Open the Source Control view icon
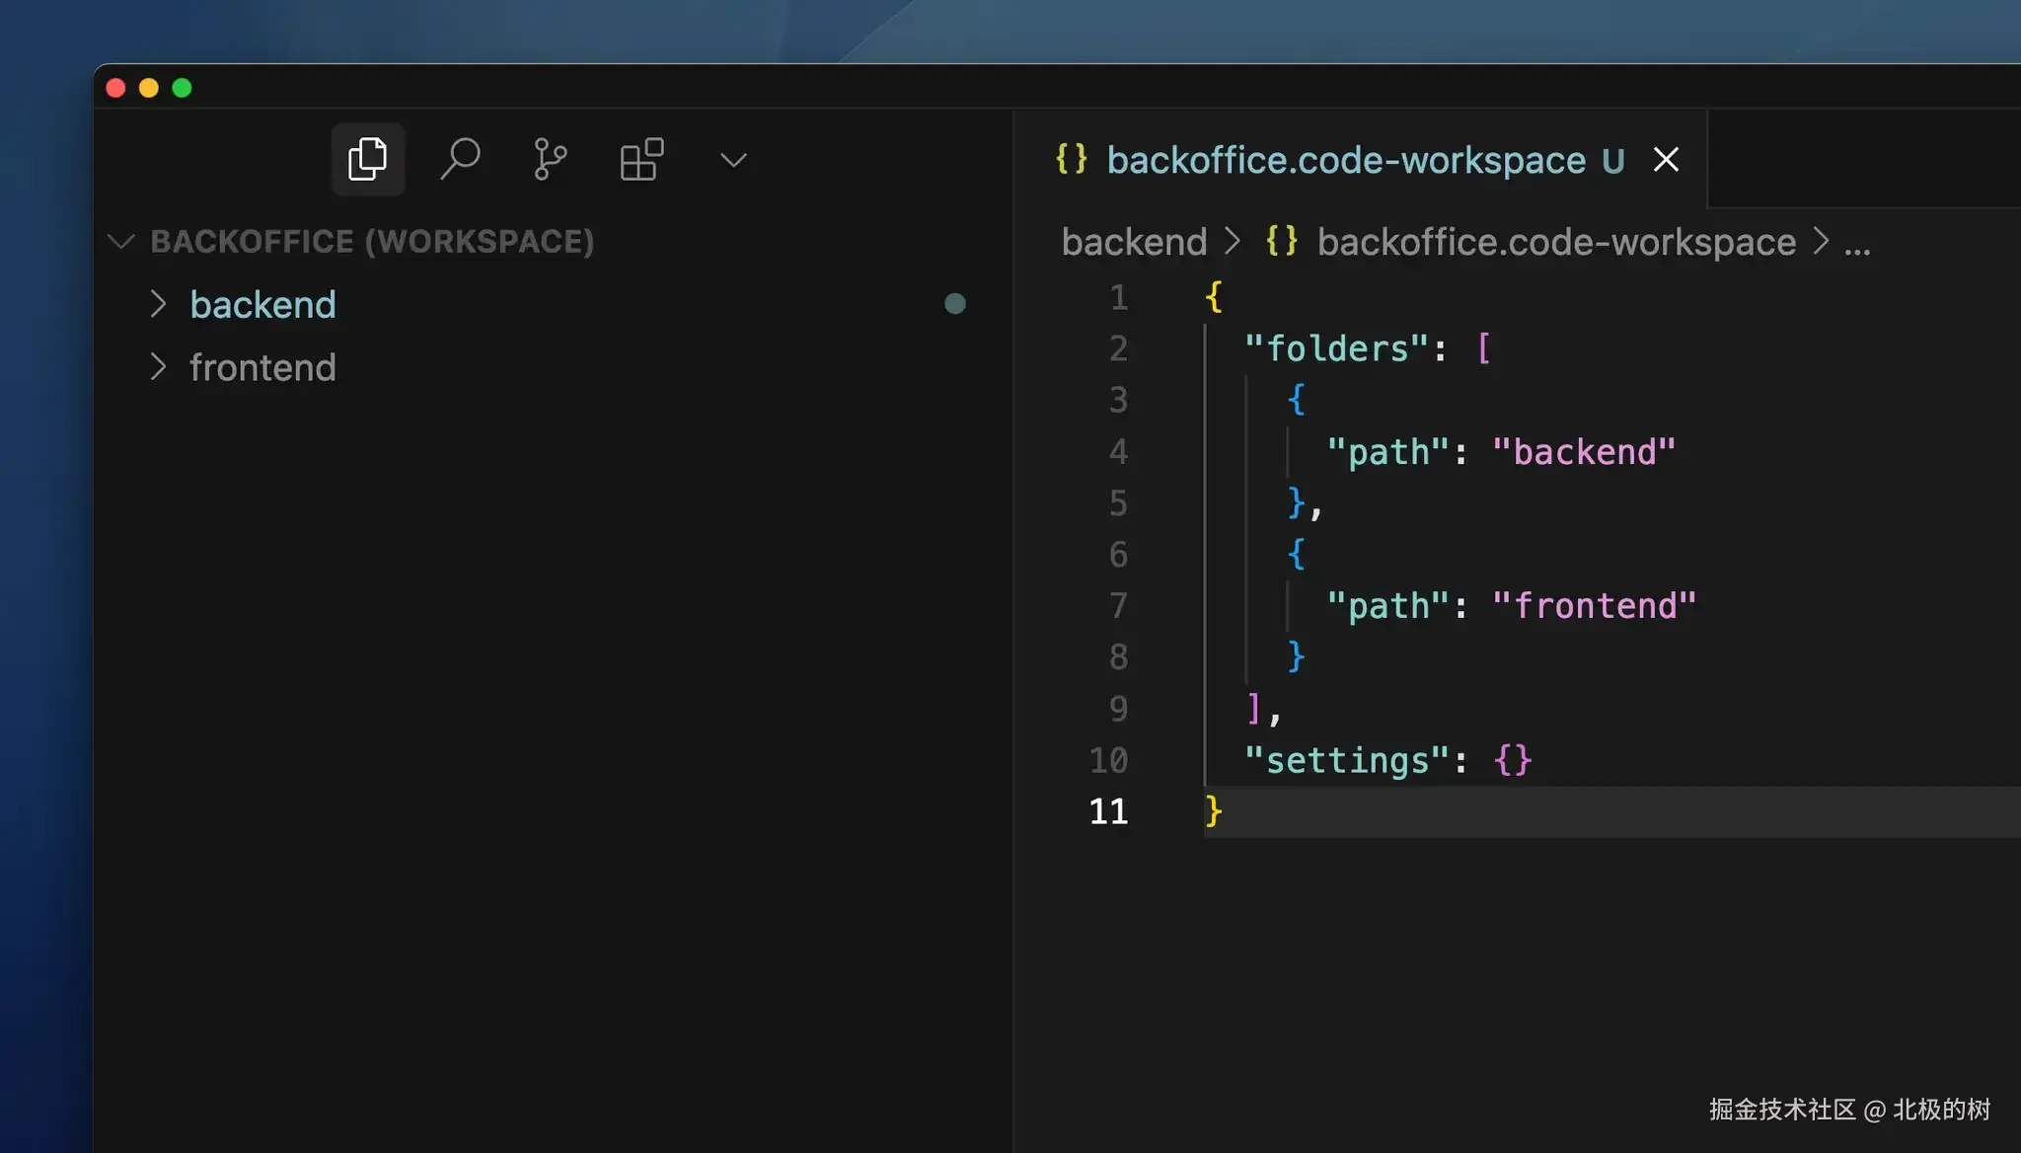Viewport: 2021px width, 1153px height. pyautogui.click(x=550, y=159)
